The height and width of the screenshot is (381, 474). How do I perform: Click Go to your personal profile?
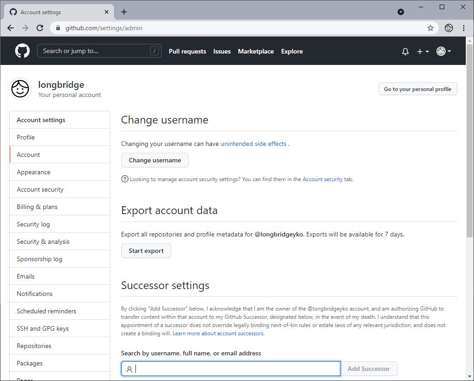(x=417, y=89)
